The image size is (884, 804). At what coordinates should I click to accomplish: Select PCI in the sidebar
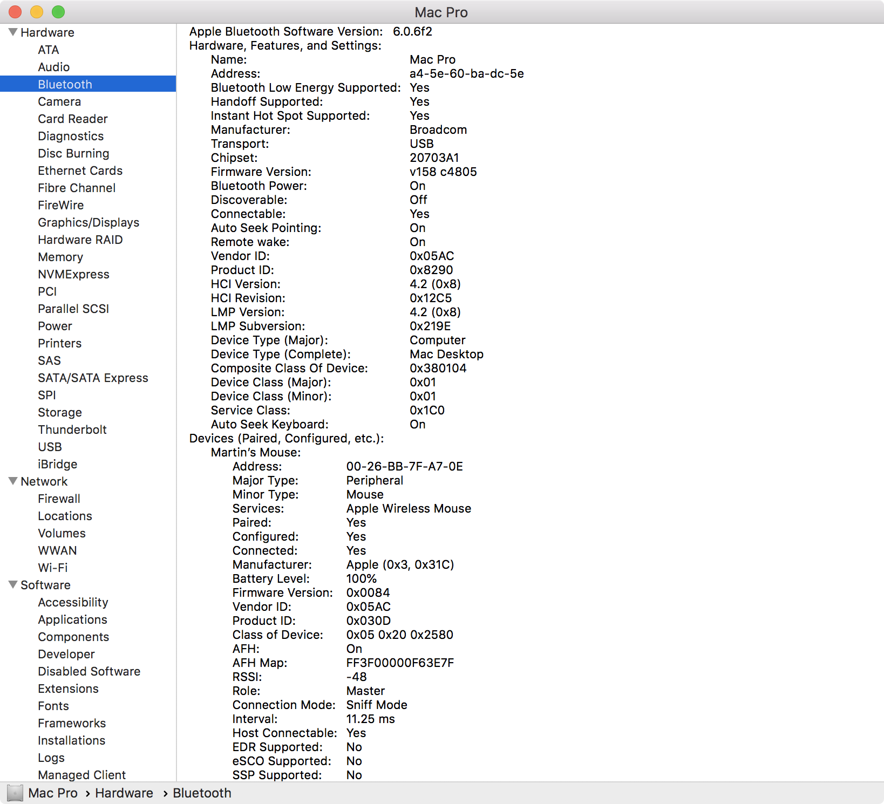tap(47, 291)
